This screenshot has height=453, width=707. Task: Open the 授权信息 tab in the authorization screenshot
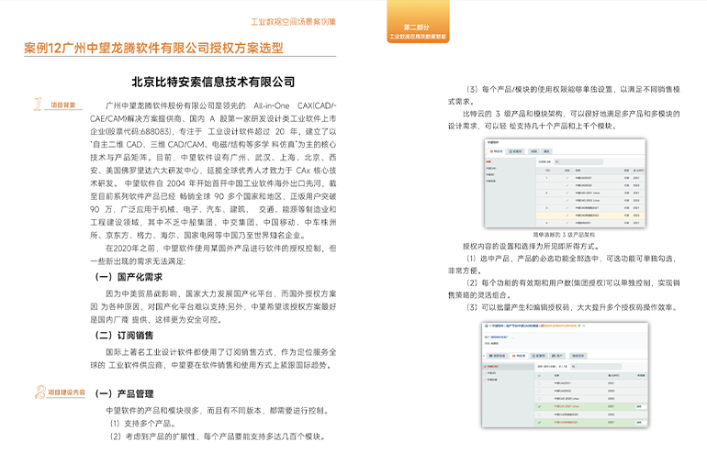tap(498, 356)
